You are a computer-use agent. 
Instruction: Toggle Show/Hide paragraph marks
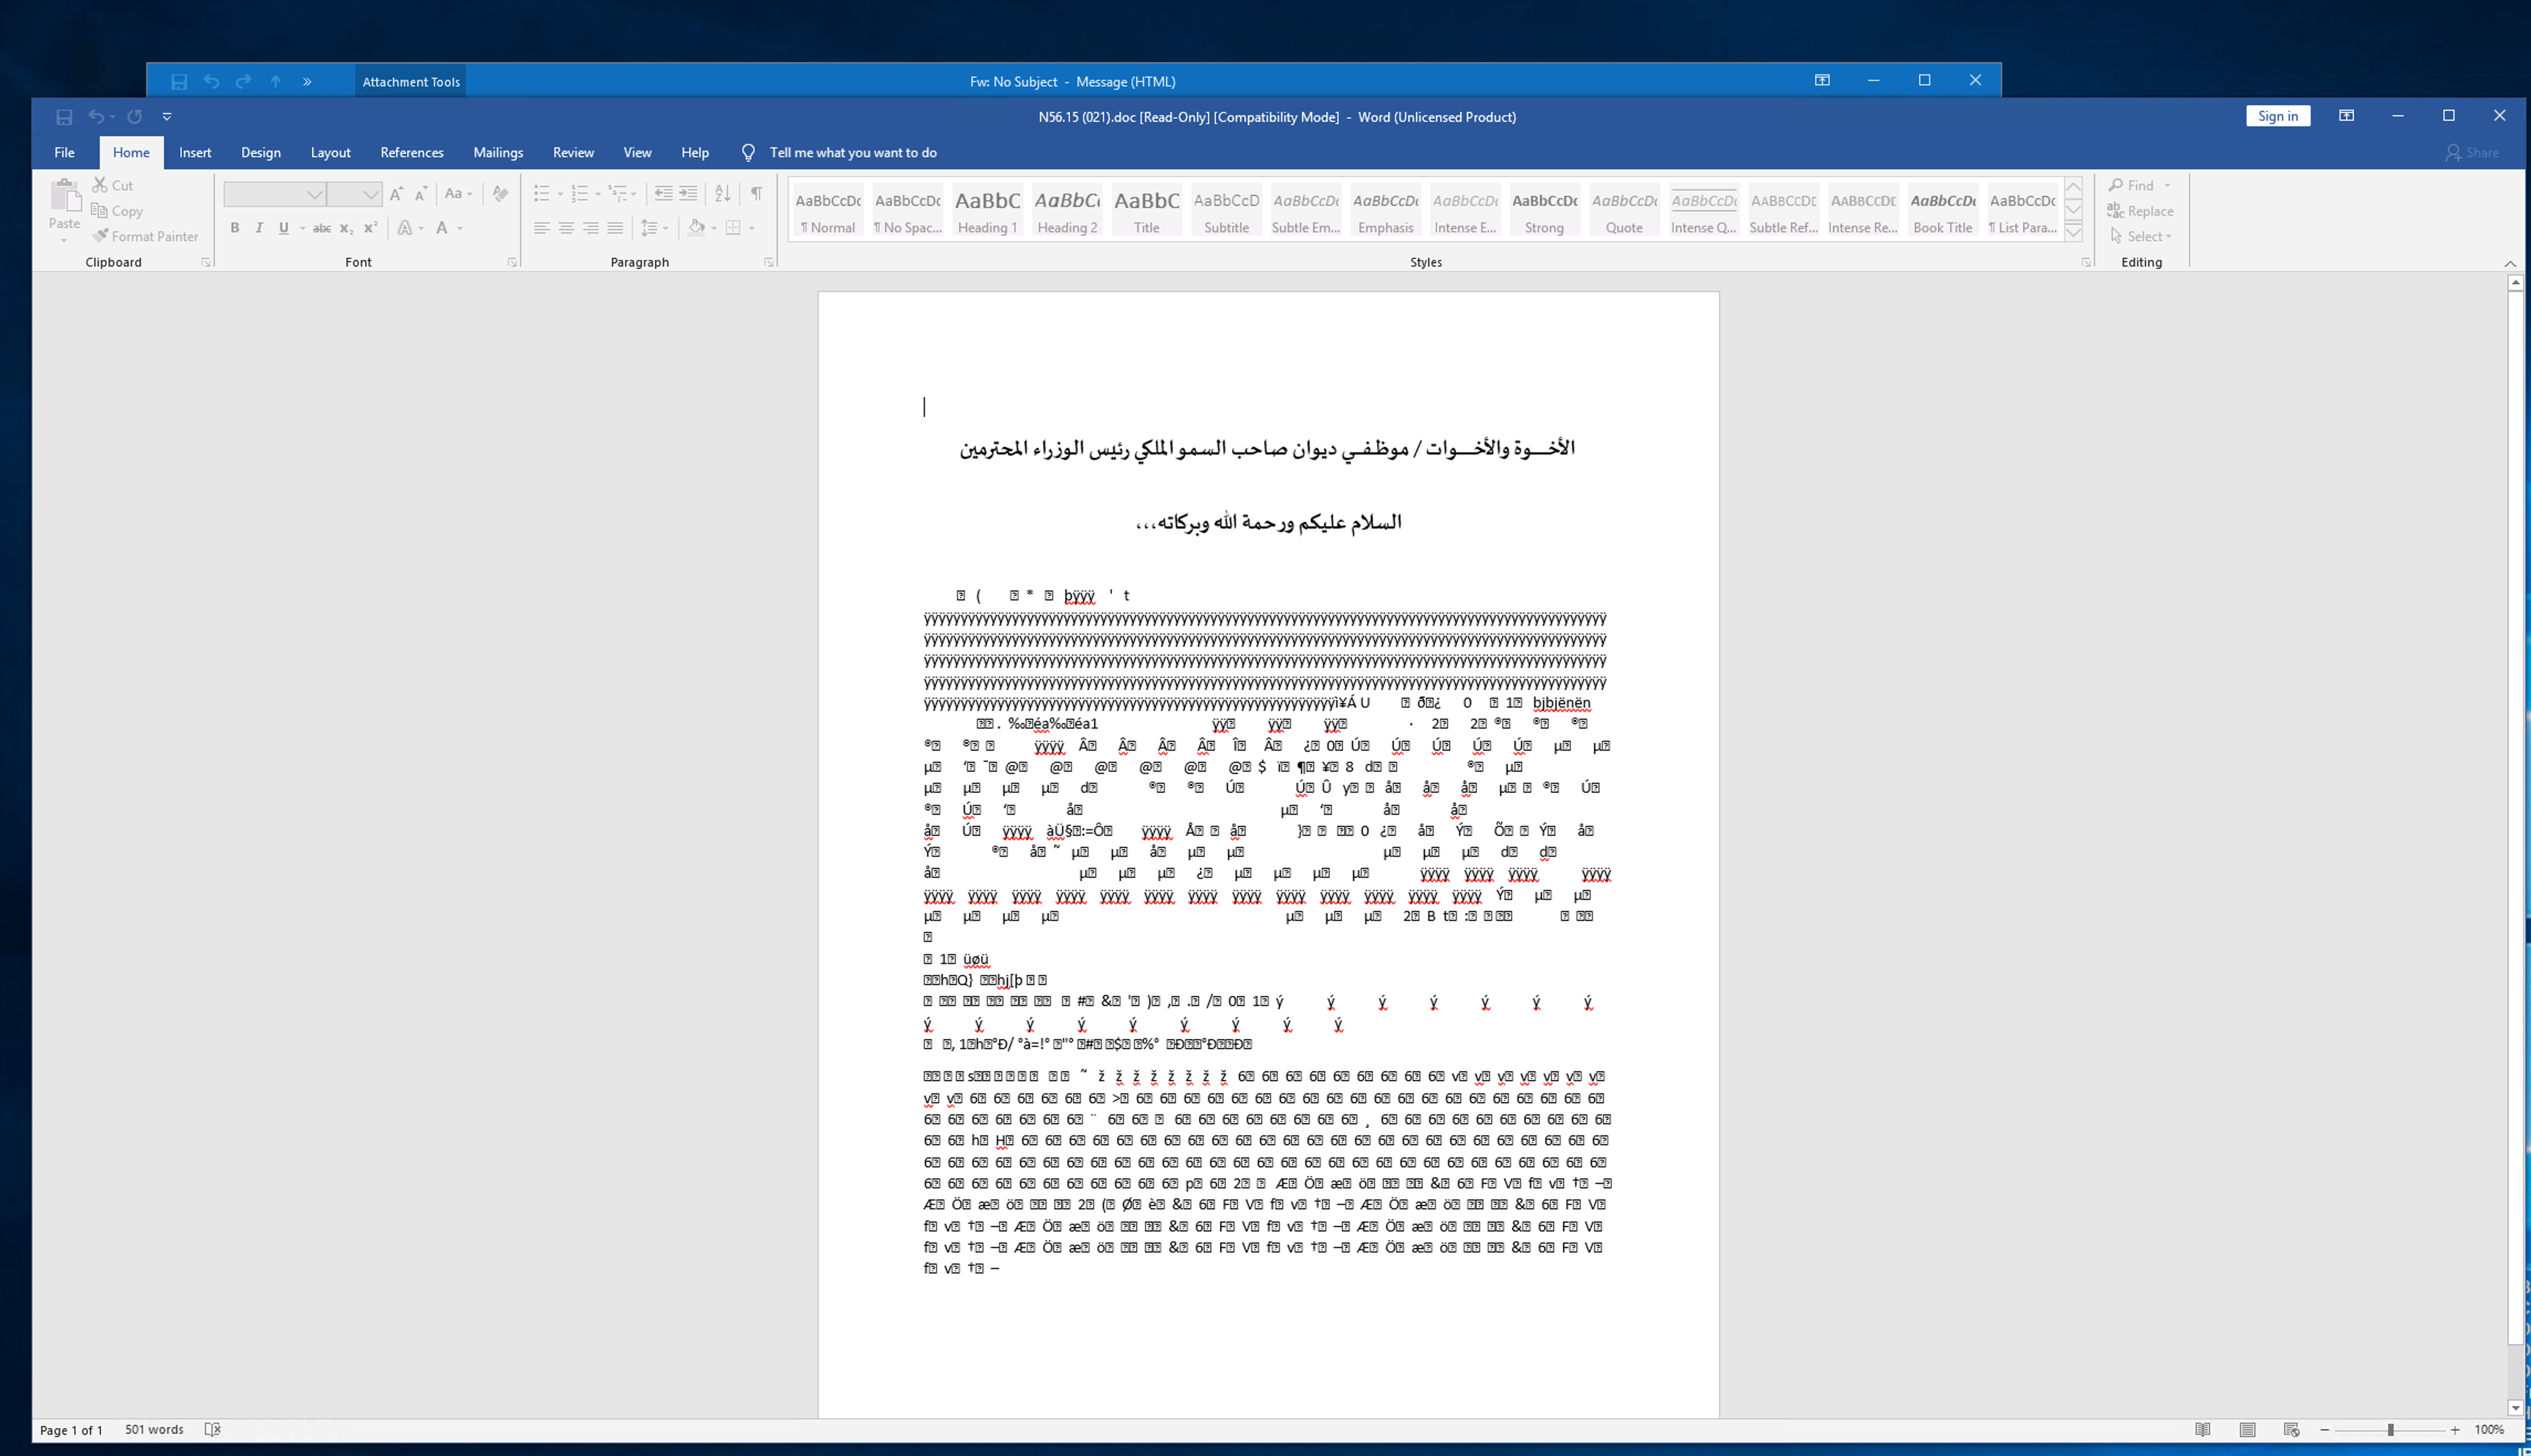[756, 193]
